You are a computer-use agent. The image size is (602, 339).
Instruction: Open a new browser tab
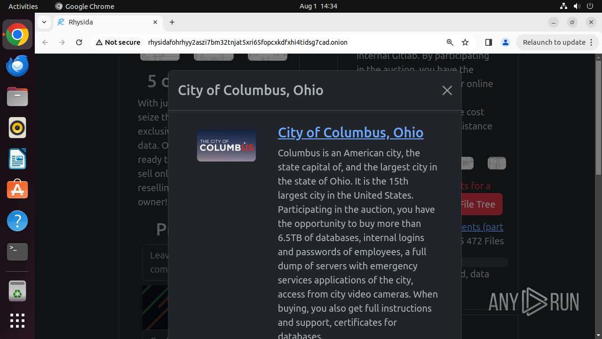tap(172, 22)
